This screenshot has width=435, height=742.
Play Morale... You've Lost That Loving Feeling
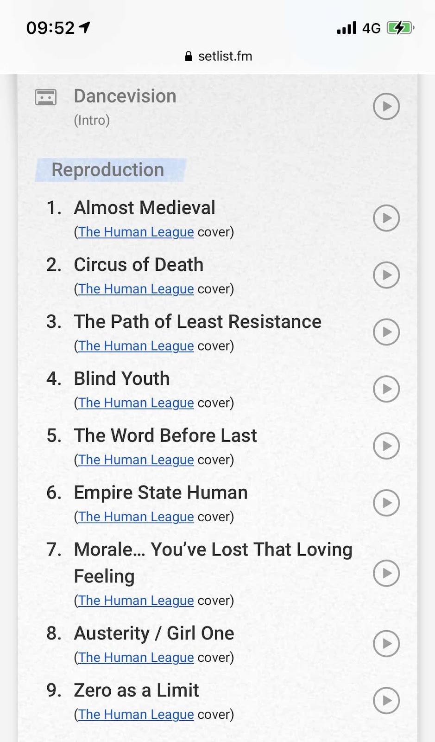click(x=386, y=573)
